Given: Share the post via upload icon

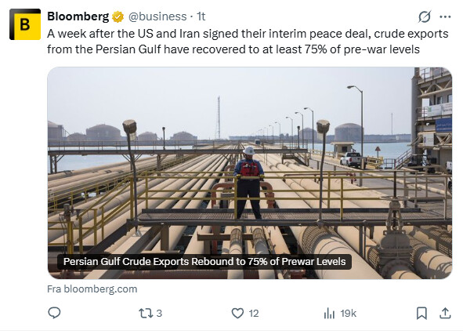Looking at the screenshot, I should 445,313.
